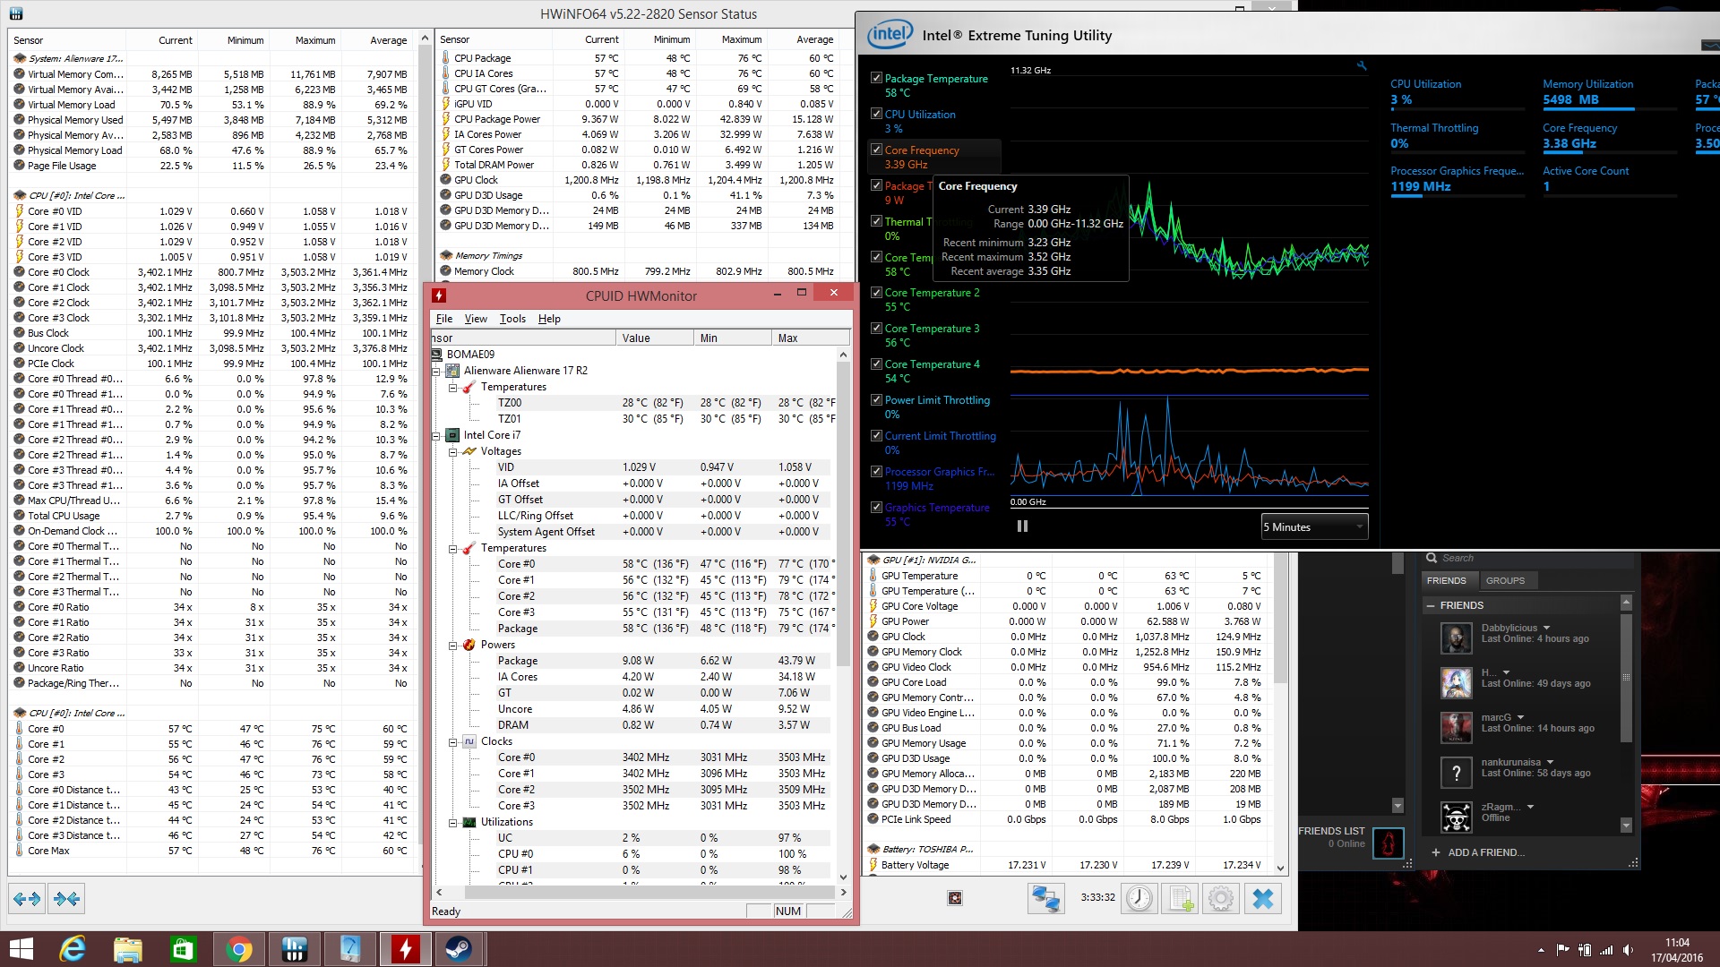Click the plus icon next to Add a Friend
Viewport: 1720px width, 967px height.
[x=1435, y=852]
